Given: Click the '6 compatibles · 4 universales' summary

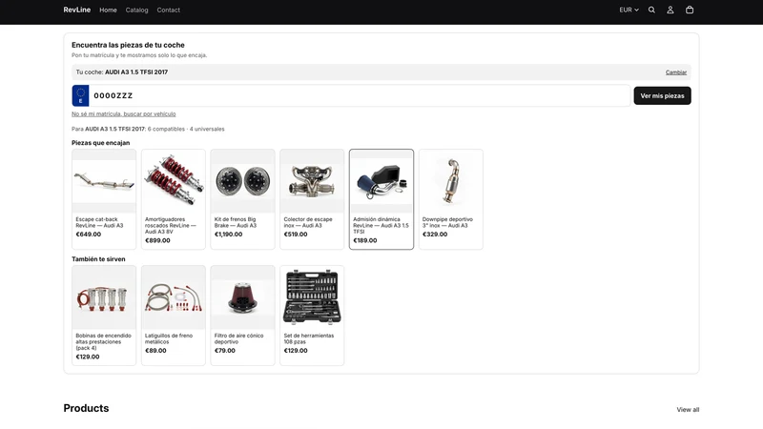Looking at the screenshot, I should (x=186, y=129).
